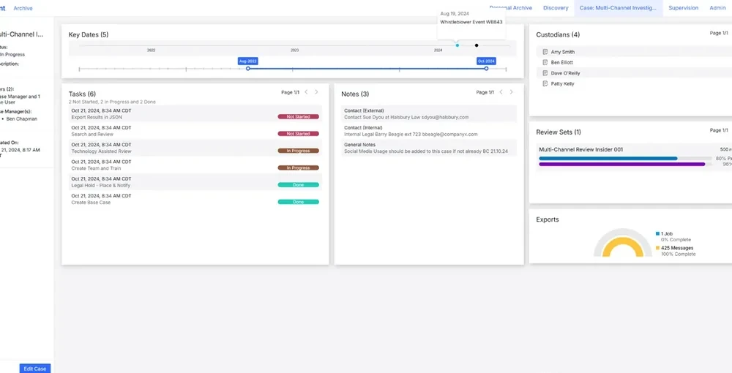Click the Key Dates (5) heading
Viewport: 732px width, 373px height.
[89, 34]
